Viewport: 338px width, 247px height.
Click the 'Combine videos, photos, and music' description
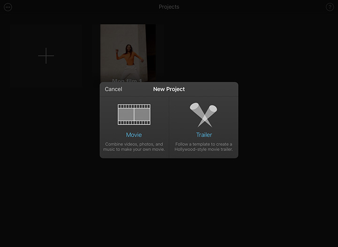point(134,147)
